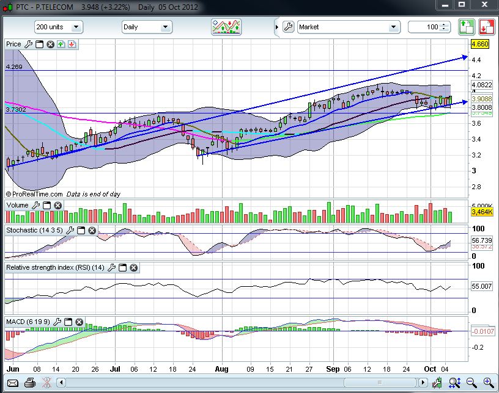Click the horizontal scrollbar thumb
Image resolution: width=499 pixels, height=393 pixels.
coord(380,383)
